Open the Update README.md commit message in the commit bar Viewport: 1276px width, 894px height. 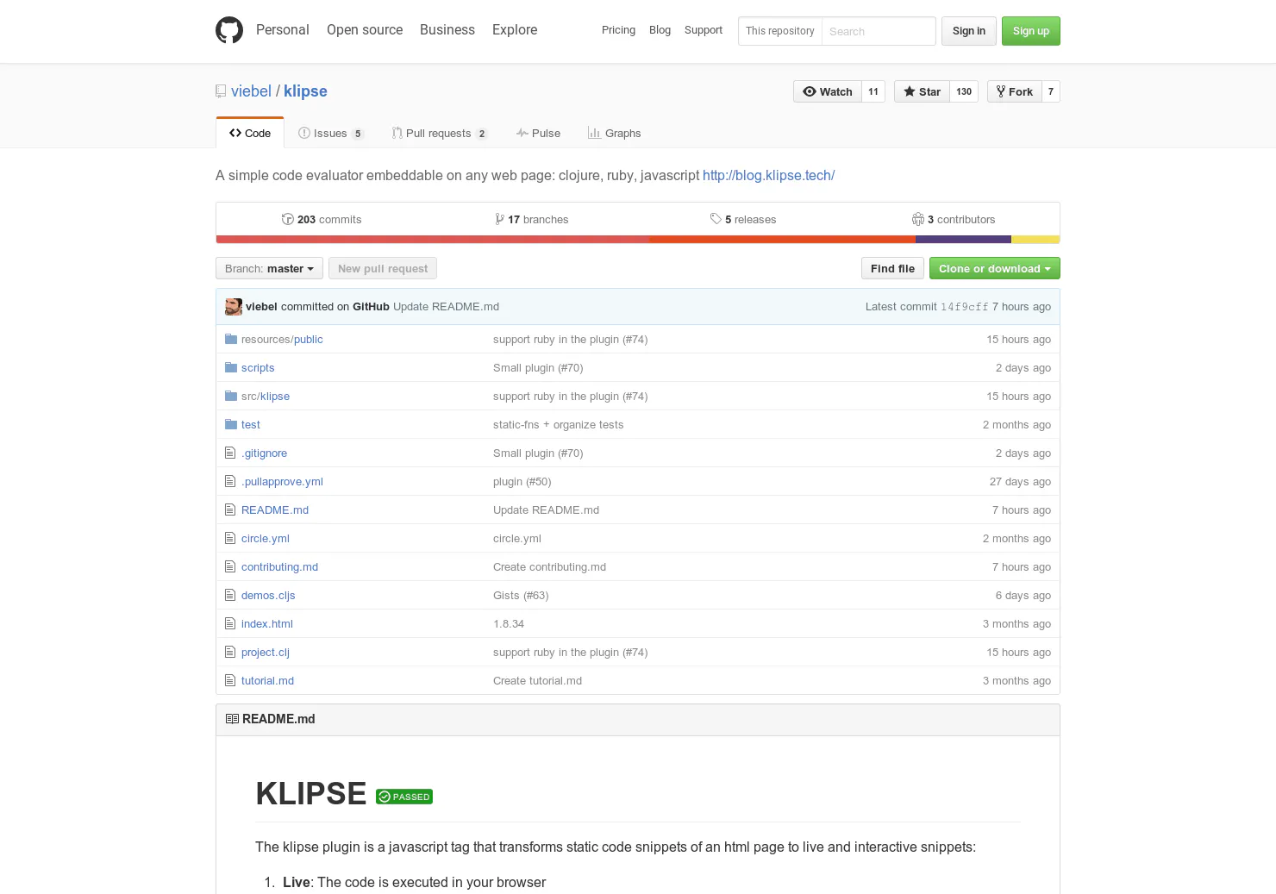(x=446, y=306)
